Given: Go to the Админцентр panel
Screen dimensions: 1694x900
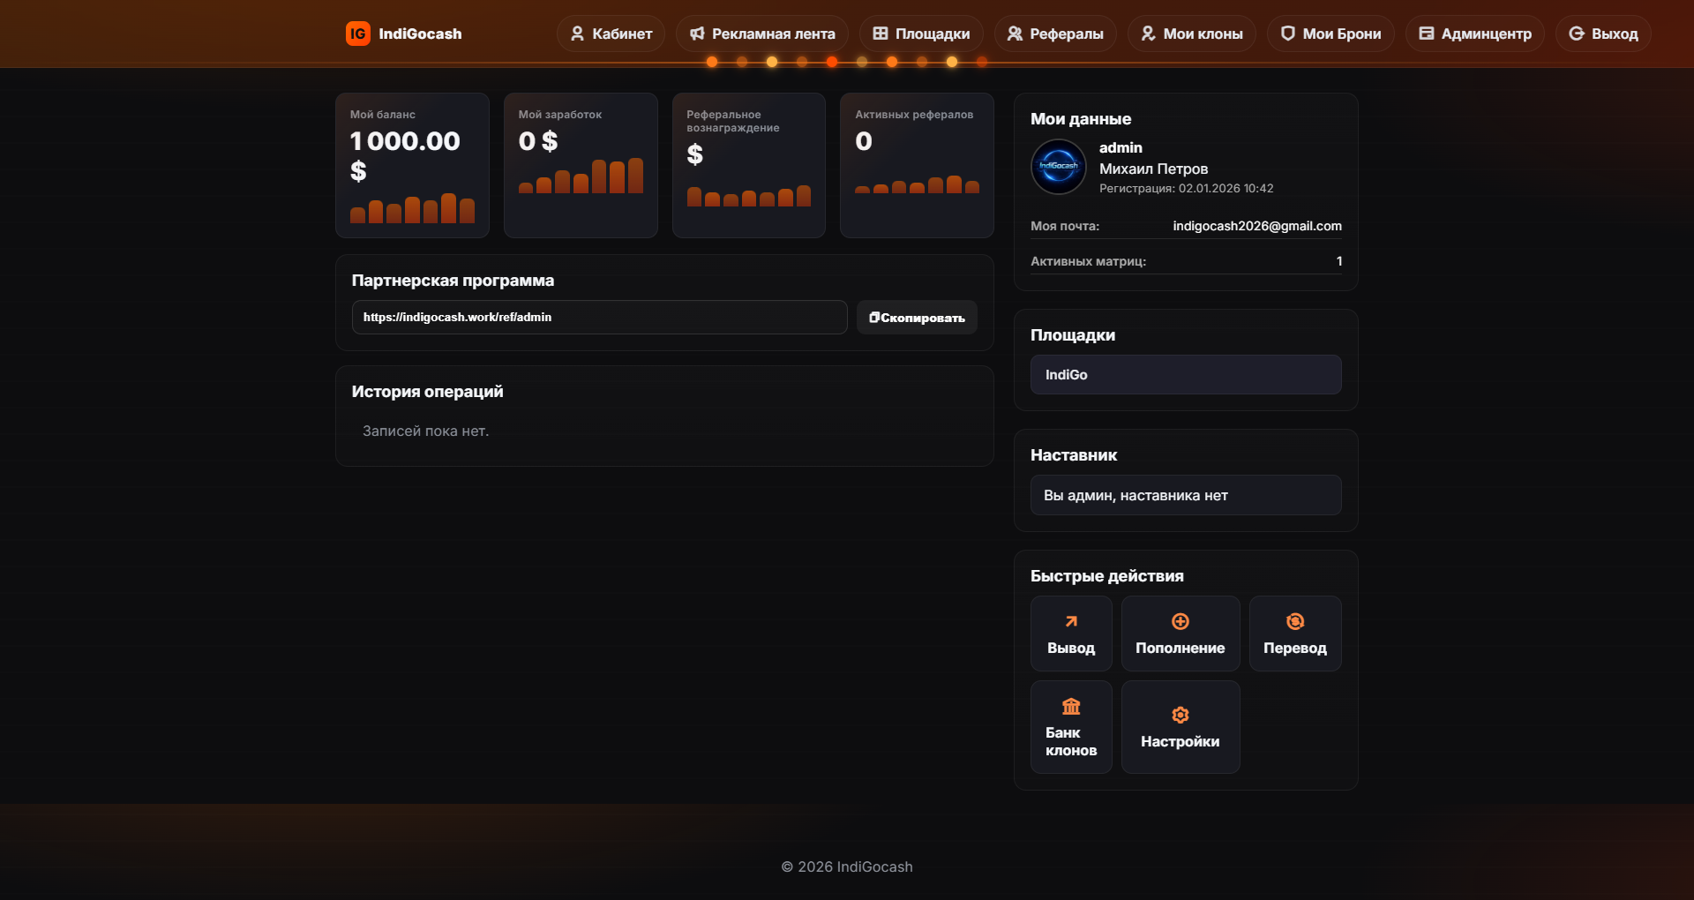Looking at the screenshot, I should 1474,34.
